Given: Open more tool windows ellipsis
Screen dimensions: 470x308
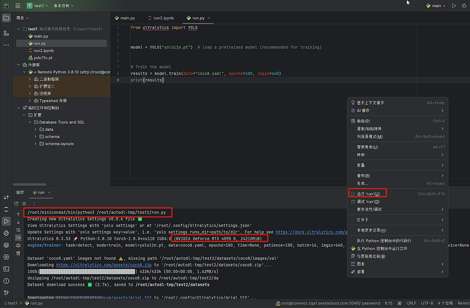Looking at the screenshot, I should (6, 45).
